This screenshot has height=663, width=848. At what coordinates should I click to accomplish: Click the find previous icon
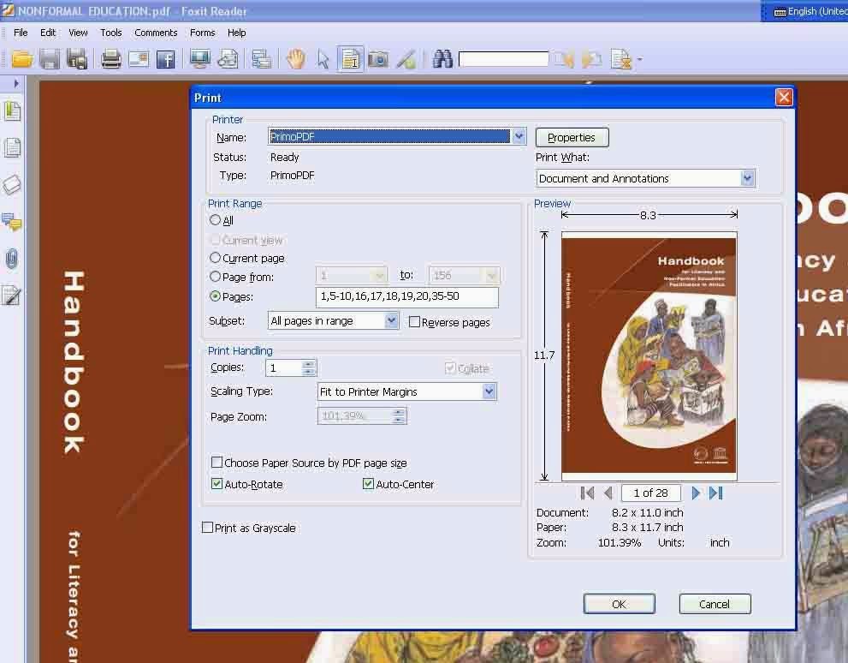click(564, 58)
